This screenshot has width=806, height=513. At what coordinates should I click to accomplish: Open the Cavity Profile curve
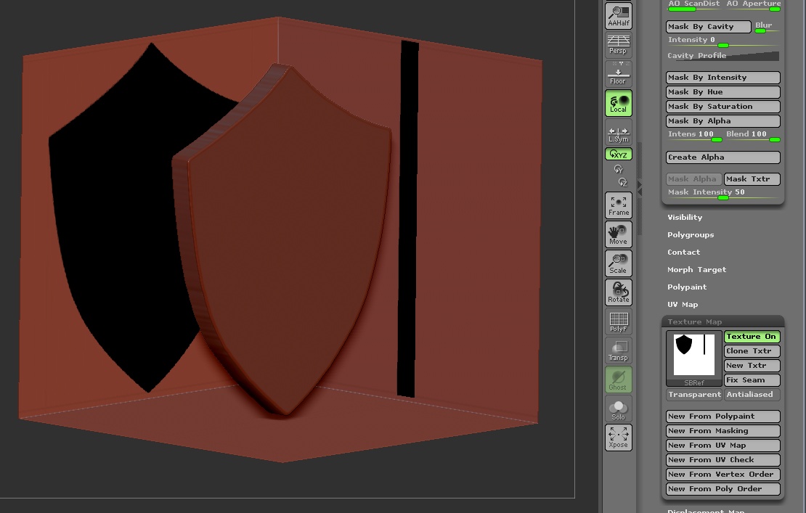pyautogui.click(x=722, y=55)
